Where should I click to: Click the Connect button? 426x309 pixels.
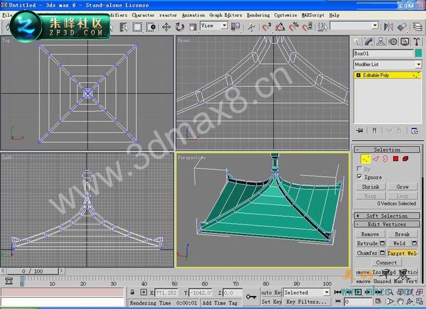pos(387,263)
